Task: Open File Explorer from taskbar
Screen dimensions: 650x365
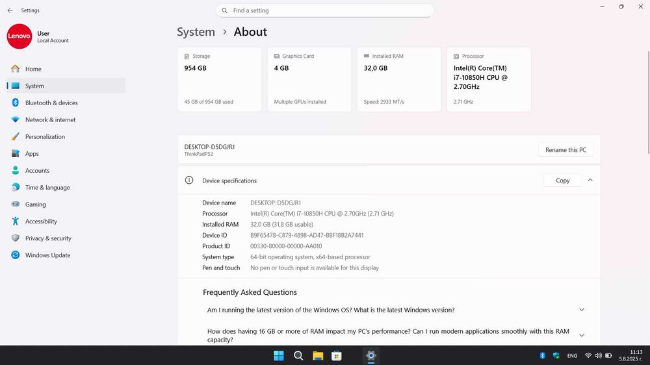Action: [x=318, y=355]
